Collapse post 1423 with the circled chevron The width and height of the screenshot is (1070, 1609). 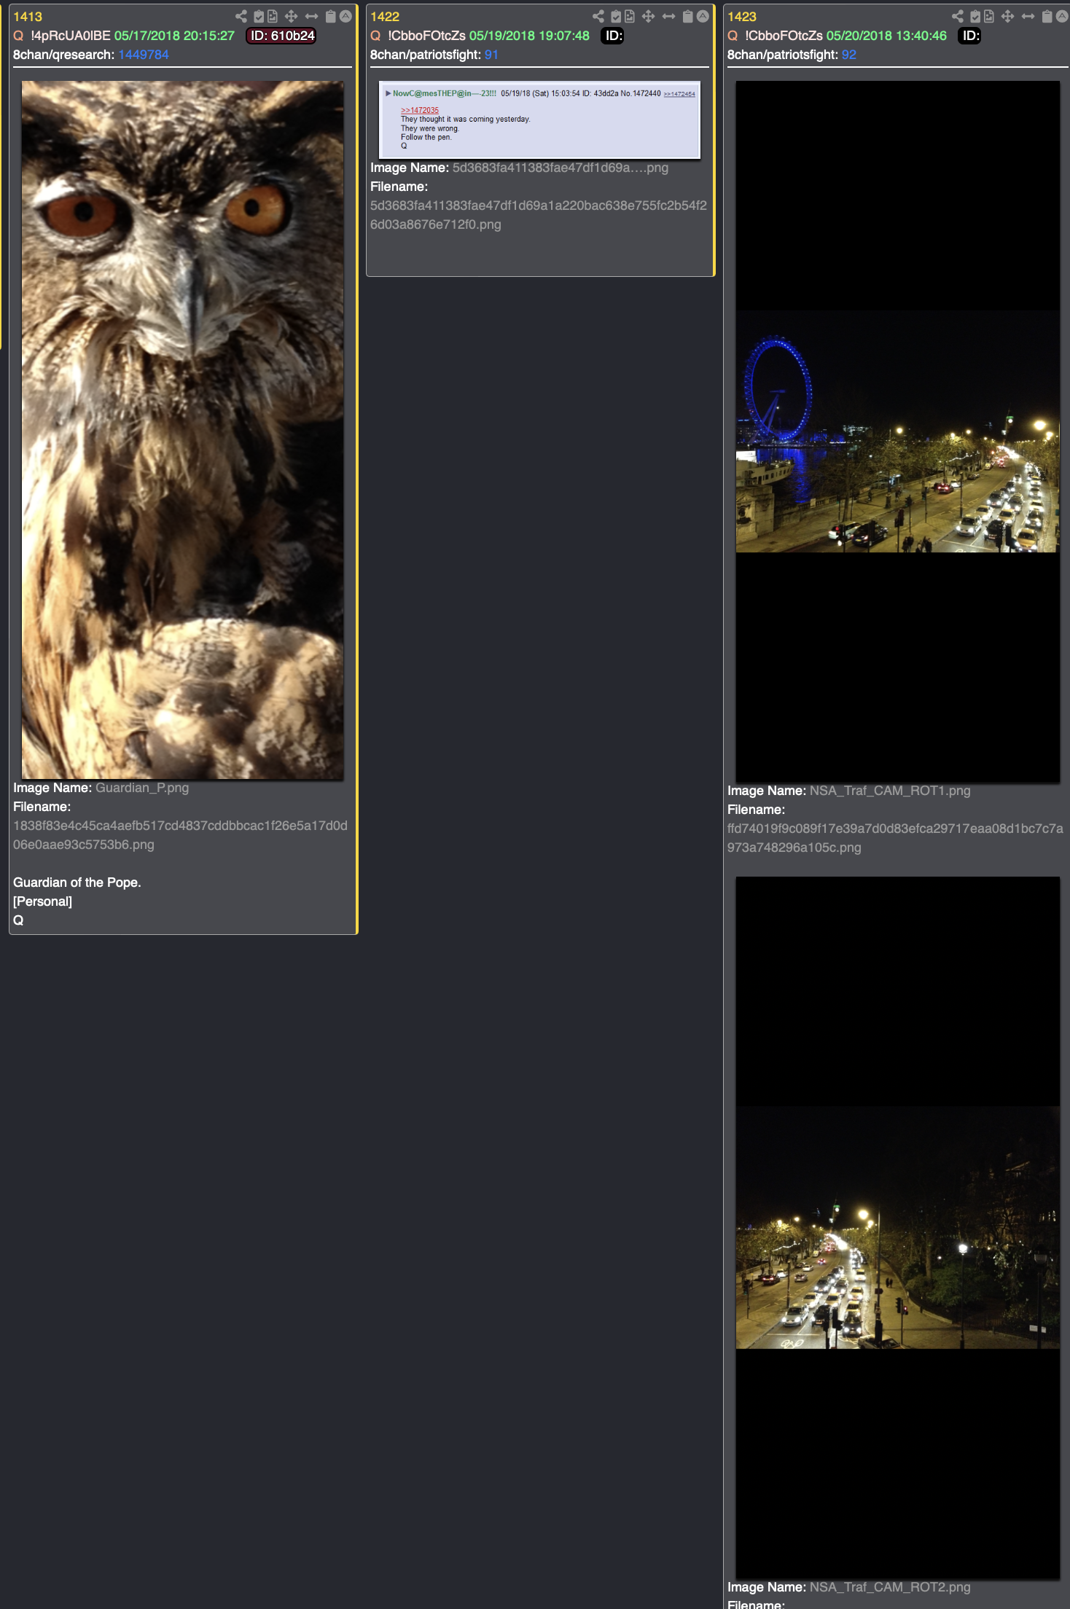click(x=1062, y=16)
